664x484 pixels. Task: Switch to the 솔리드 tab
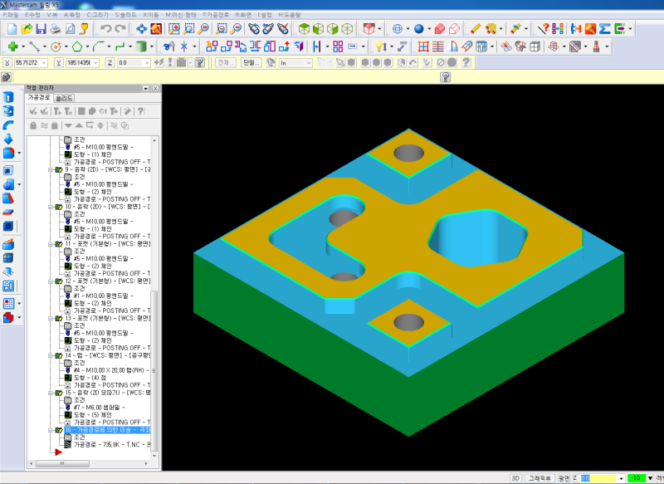coord(65,98)
